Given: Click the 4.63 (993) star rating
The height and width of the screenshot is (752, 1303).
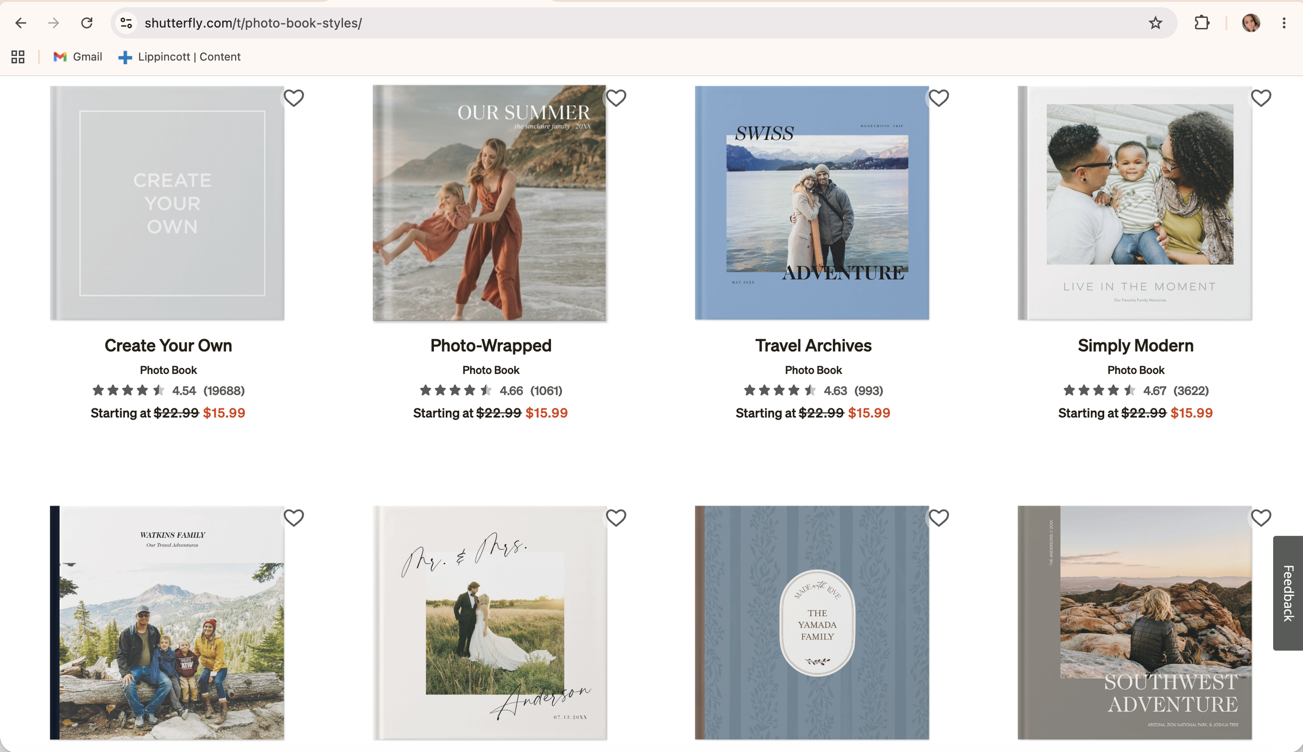Looking at the screenshot, I should [813, 391].
